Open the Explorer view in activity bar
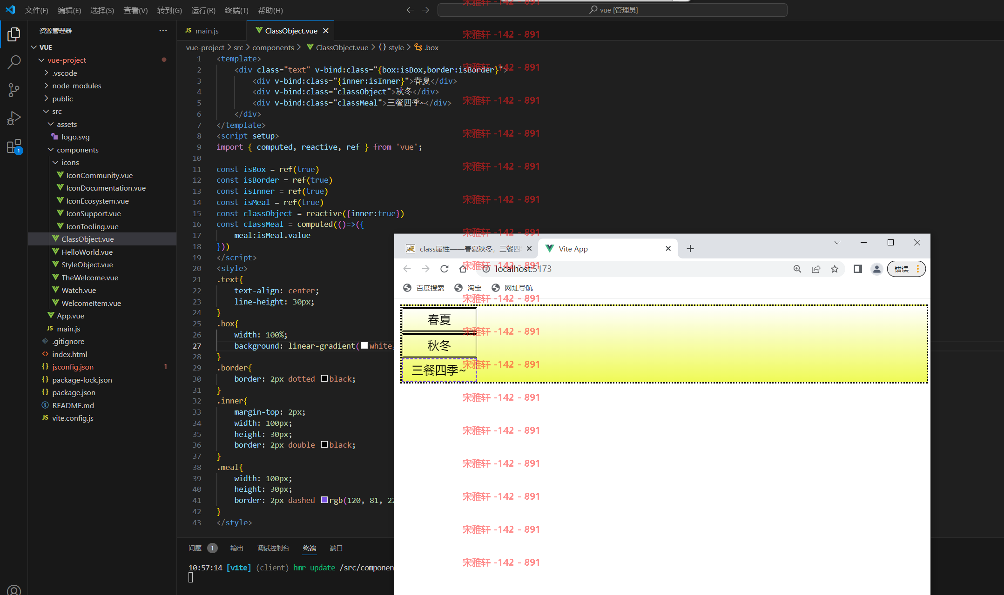The width and height of the screenshot is (1004, 595). click(x=14, y=34)
